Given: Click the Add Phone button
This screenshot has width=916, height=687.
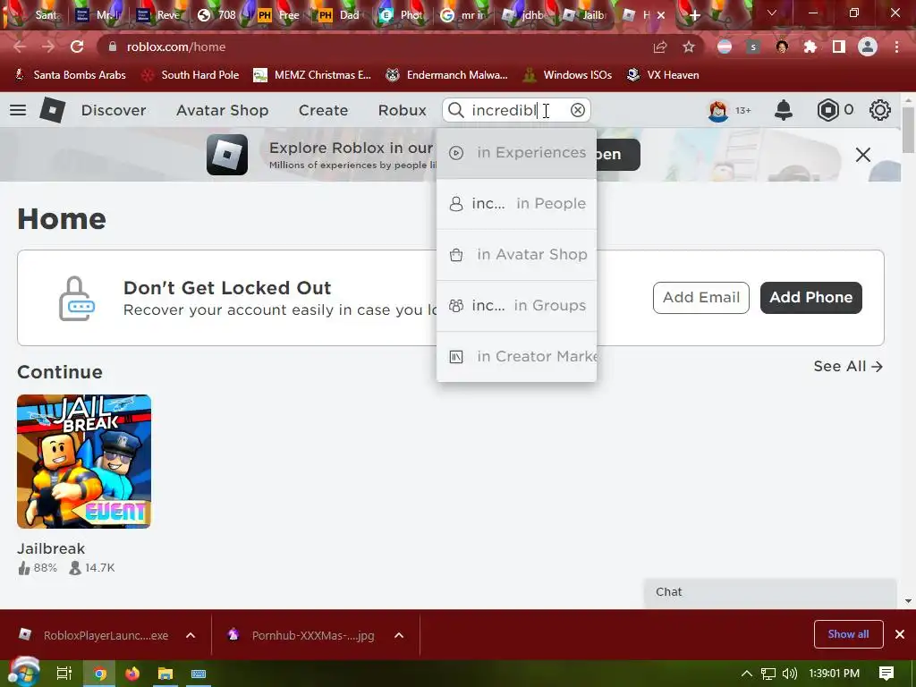Looking at the screenshot, I should tap(810, 297).
